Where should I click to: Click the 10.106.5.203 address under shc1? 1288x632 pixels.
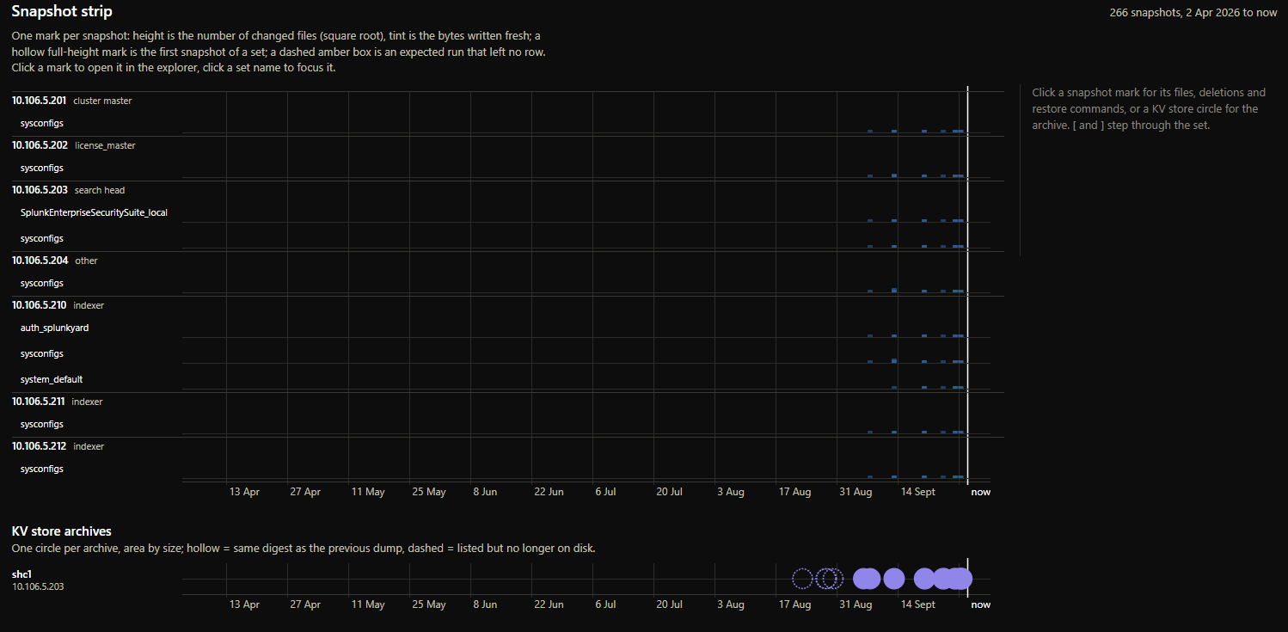(38, 586)
